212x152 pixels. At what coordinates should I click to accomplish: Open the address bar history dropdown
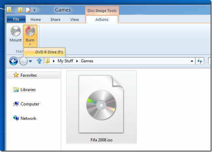[x=192, y=61]
